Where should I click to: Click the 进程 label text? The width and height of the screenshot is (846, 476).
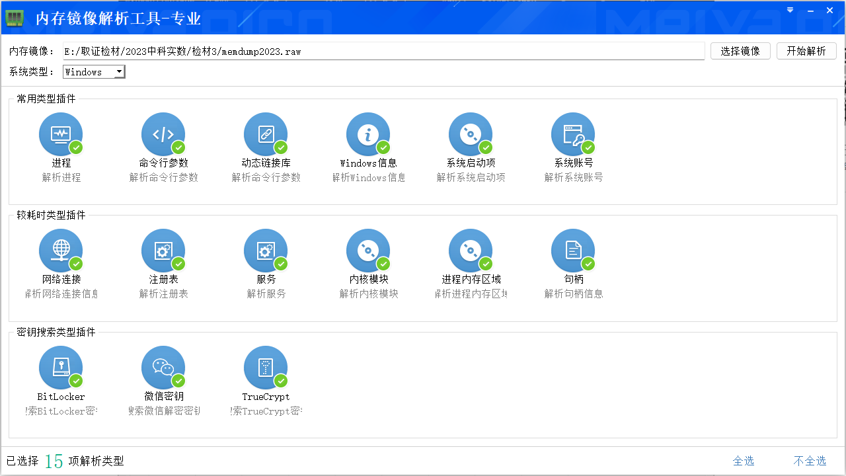61,163
